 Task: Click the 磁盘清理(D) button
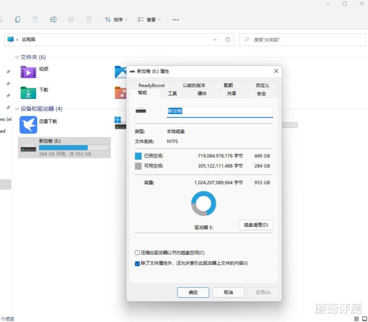tap(256, 225)
